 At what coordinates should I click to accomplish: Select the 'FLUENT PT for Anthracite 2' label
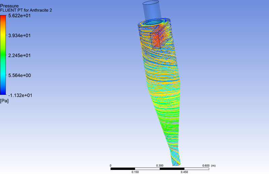[26, 10]
